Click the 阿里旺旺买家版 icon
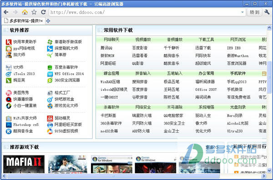273x180 pixels. click(x=50, y=125)
